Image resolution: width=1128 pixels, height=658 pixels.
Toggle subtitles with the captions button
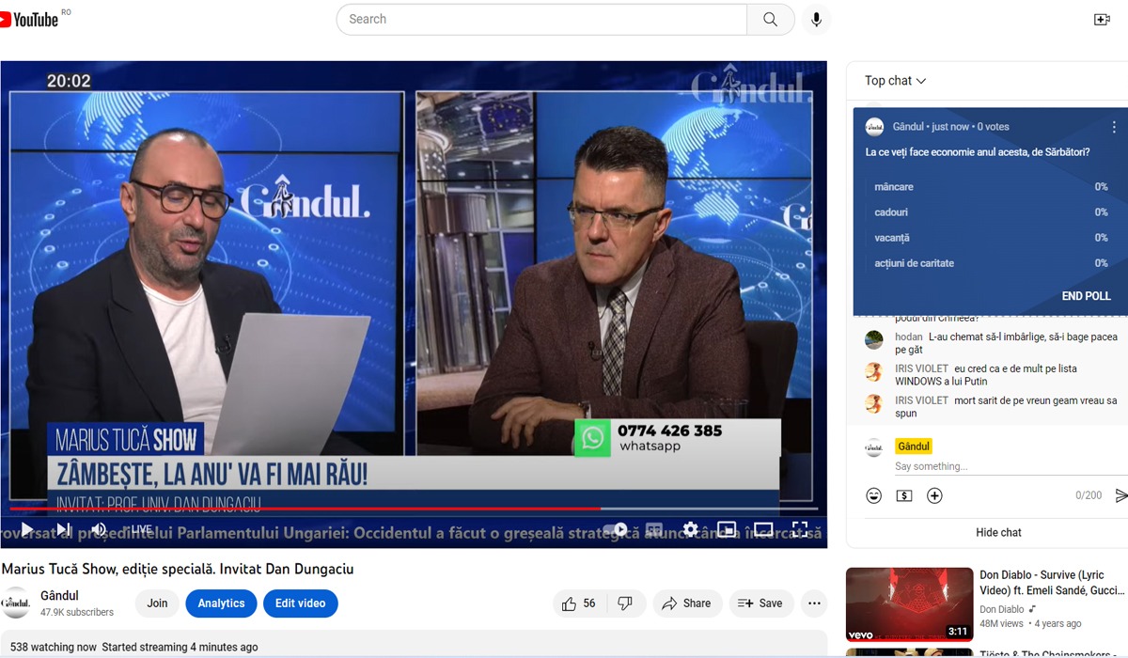tap(654, 529)
